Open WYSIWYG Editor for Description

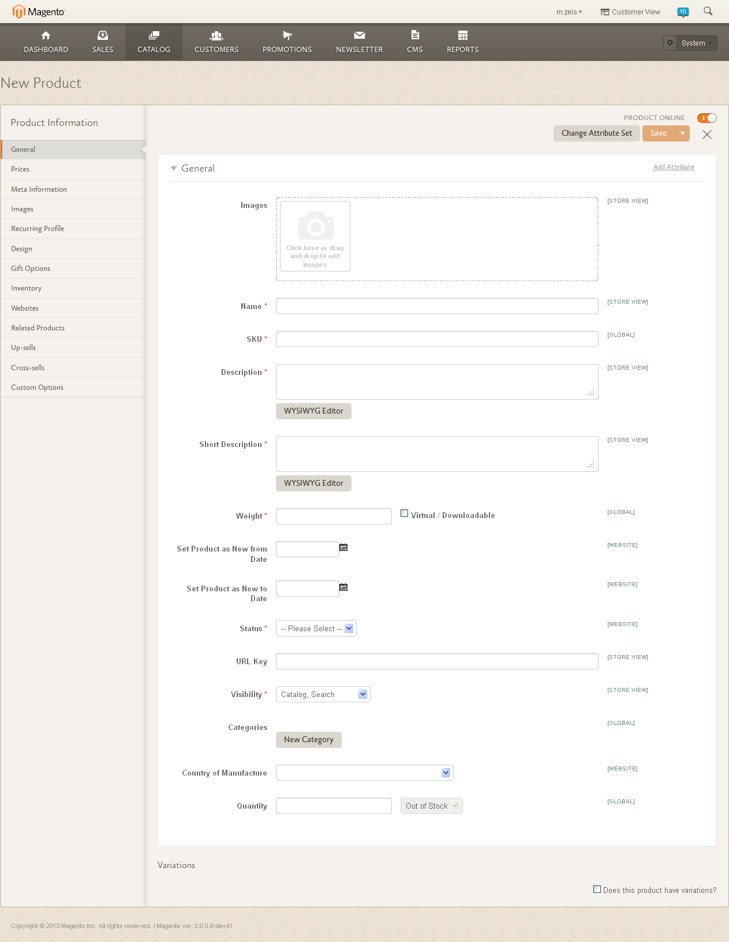pyautogui.click(x=313, y=411)
